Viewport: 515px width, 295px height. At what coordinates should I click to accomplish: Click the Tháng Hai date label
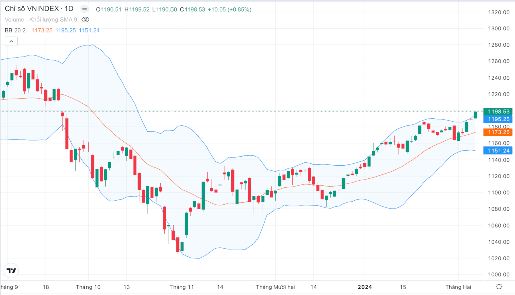click(458, 287)
